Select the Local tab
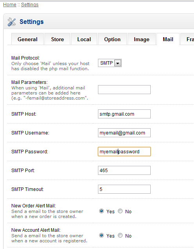This screenshot has width=194, height=249. pyautogui.click(x=84, y=39)
